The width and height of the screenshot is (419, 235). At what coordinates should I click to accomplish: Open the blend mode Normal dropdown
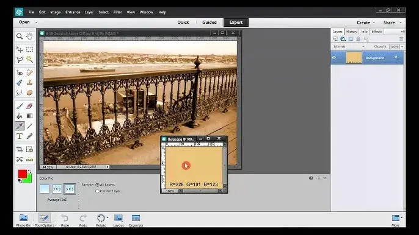point(349,47)
